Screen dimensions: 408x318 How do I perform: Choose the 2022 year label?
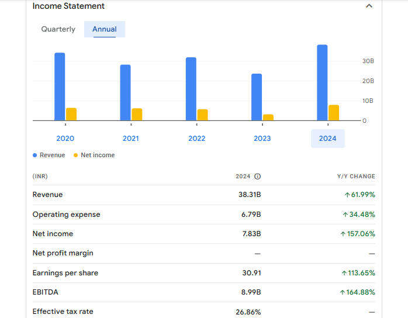tap(197, 139)
